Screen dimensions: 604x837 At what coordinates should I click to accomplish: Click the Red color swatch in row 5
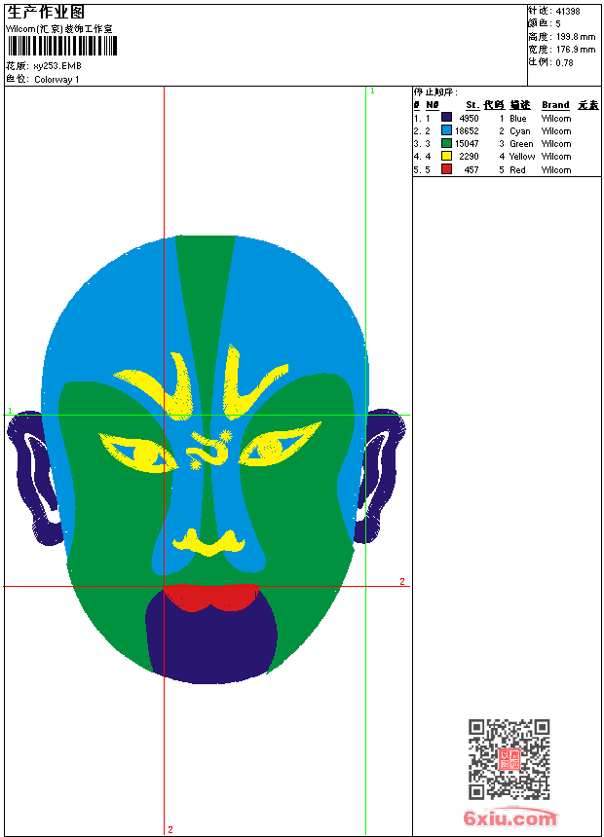click(446, 169)
